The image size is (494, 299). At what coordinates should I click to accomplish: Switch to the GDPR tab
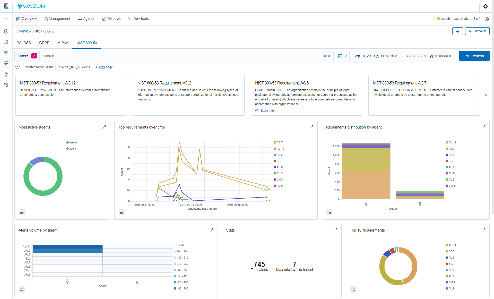pos(44,43)
